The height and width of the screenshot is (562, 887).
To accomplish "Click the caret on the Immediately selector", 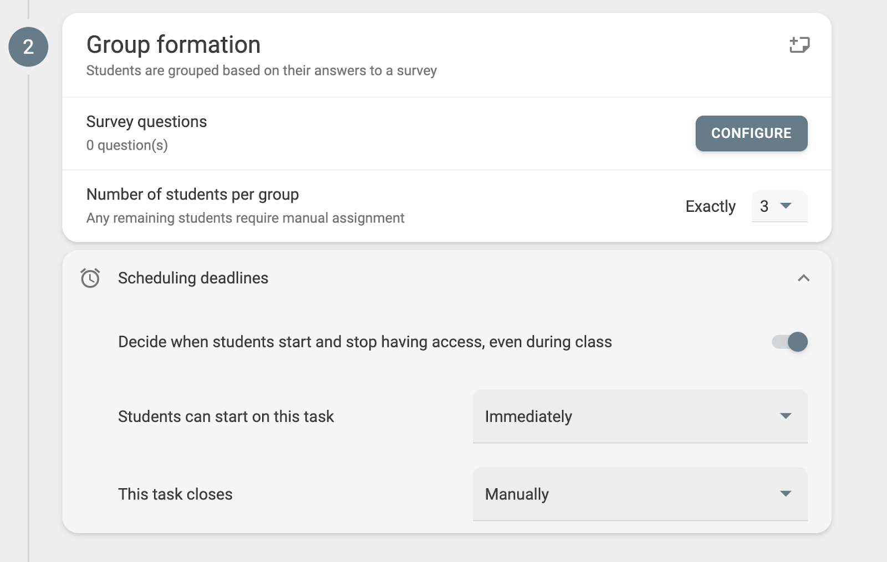I will pos(786,416).
